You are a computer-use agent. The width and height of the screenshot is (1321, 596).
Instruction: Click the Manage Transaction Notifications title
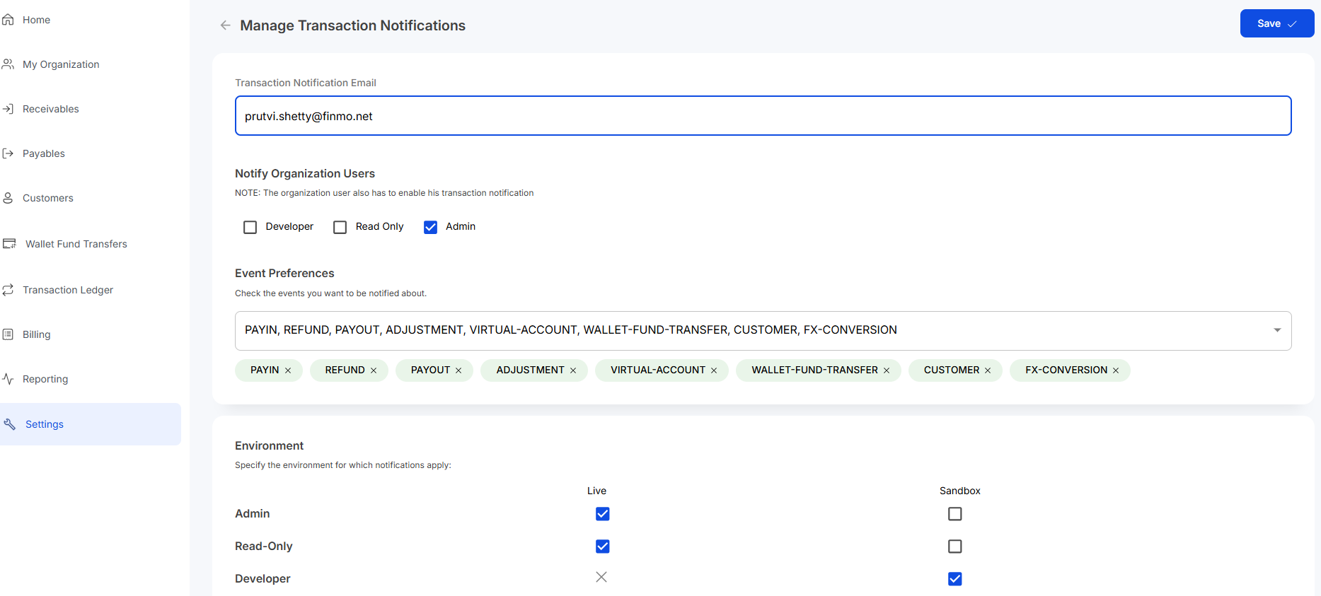pyautogui.click(x=352, y=25)
